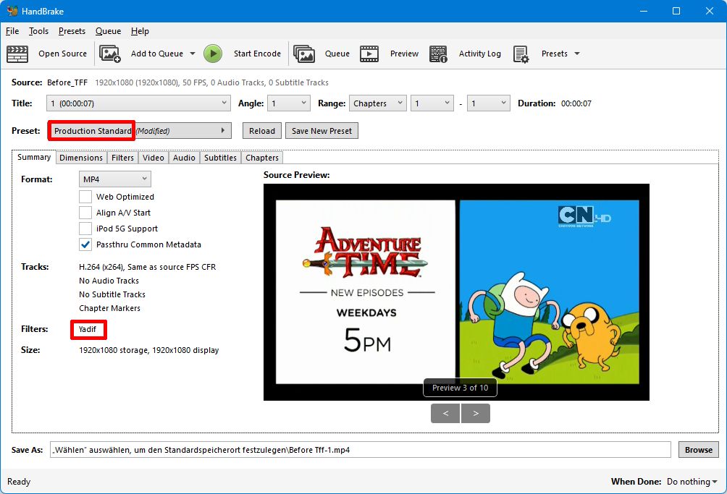Click the Reload preset button
The image size is (727, 494).
(262, 131)
